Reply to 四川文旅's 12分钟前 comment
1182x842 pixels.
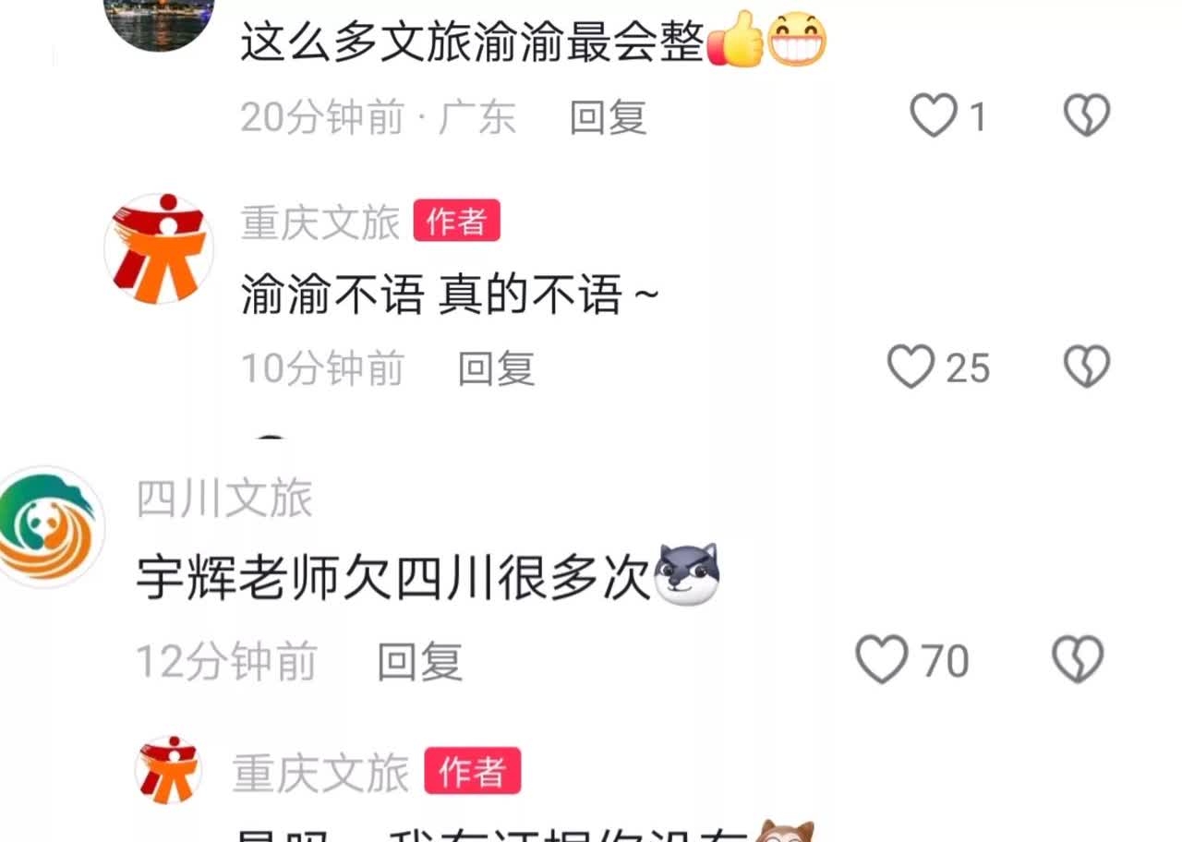pyautogui.click(x=420, y=661)
